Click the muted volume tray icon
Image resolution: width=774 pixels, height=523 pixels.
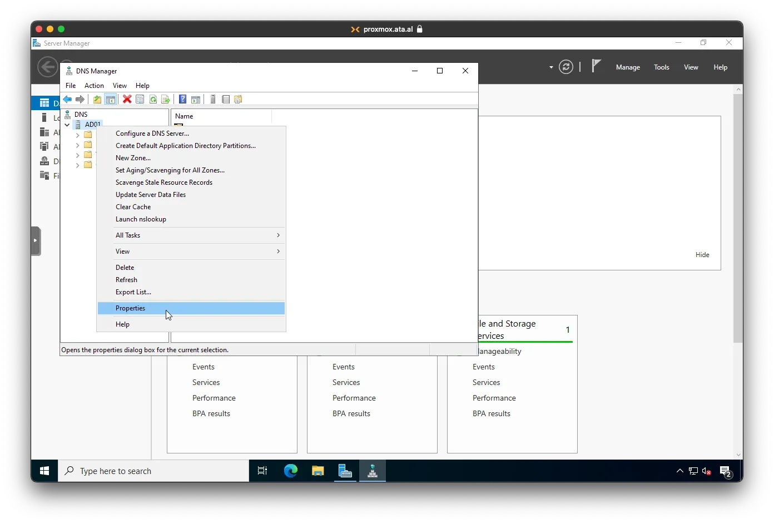pyautogui.click(x=707, y=471)
